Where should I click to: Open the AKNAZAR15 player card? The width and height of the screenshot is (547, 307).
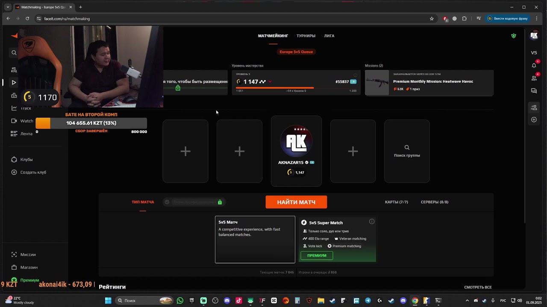(x=296, y=151)
